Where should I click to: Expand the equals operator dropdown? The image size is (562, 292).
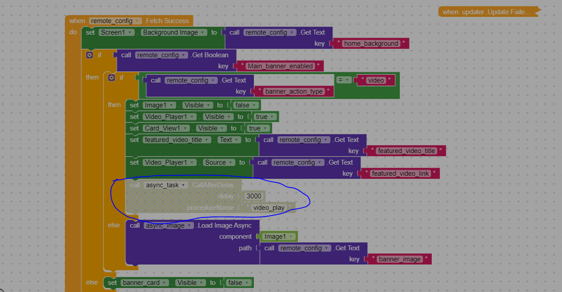tap(344, 80)
